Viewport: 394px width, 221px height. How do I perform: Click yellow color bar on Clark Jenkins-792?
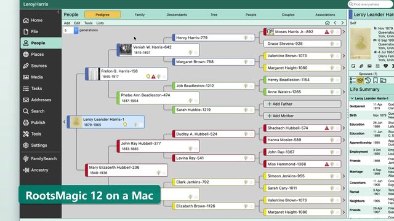click(174, 182)
